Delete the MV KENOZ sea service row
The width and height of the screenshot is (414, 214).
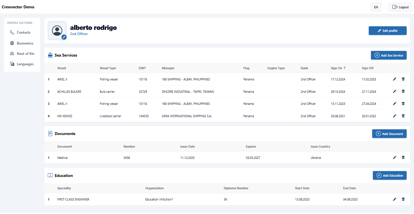[403, 116]
